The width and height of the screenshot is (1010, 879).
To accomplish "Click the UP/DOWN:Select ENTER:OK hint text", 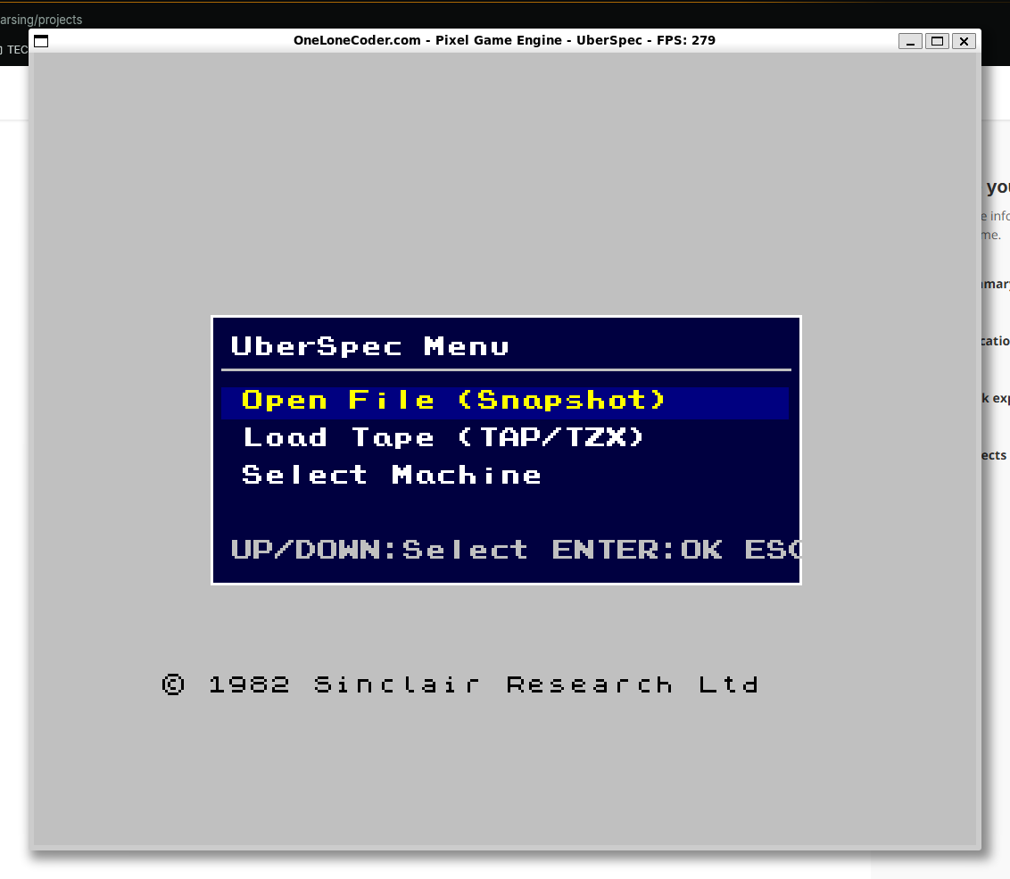I will (516, 550).
